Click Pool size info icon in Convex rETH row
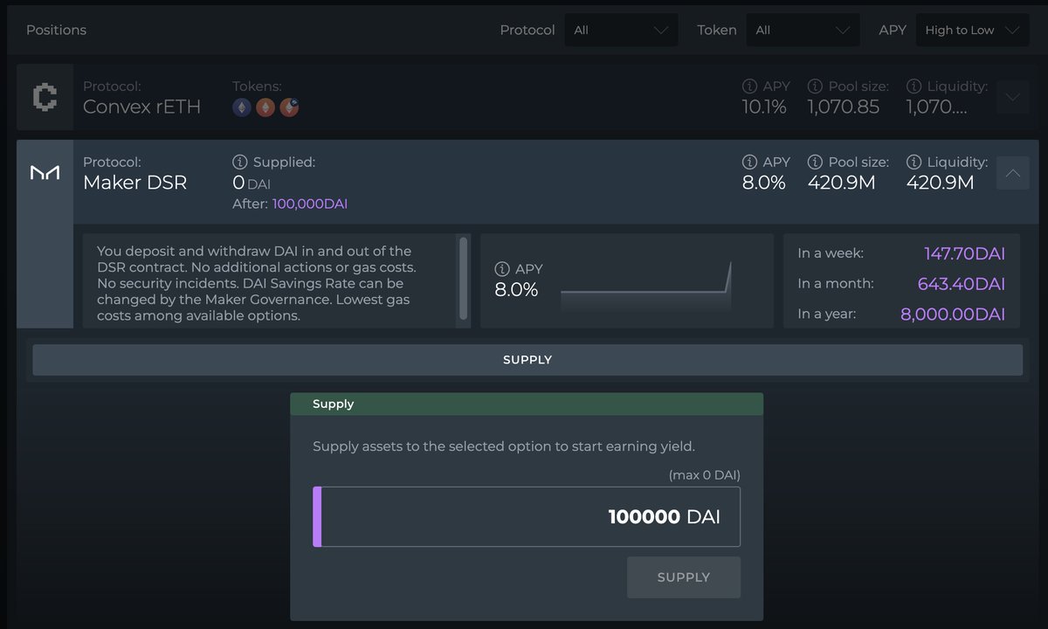Viewport: 1048px width, 629px height. point(815,86)
